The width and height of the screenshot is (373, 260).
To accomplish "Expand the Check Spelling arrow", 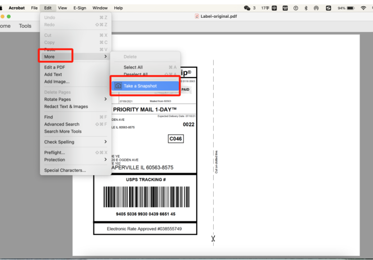I will pyautogui.click(x=106, y=142).
